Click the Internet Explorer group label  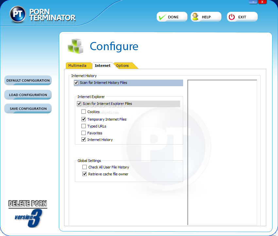pos(91,97)
